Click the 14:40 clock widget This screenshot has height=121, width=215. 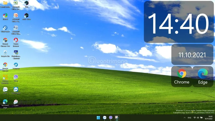coord(179,22)
